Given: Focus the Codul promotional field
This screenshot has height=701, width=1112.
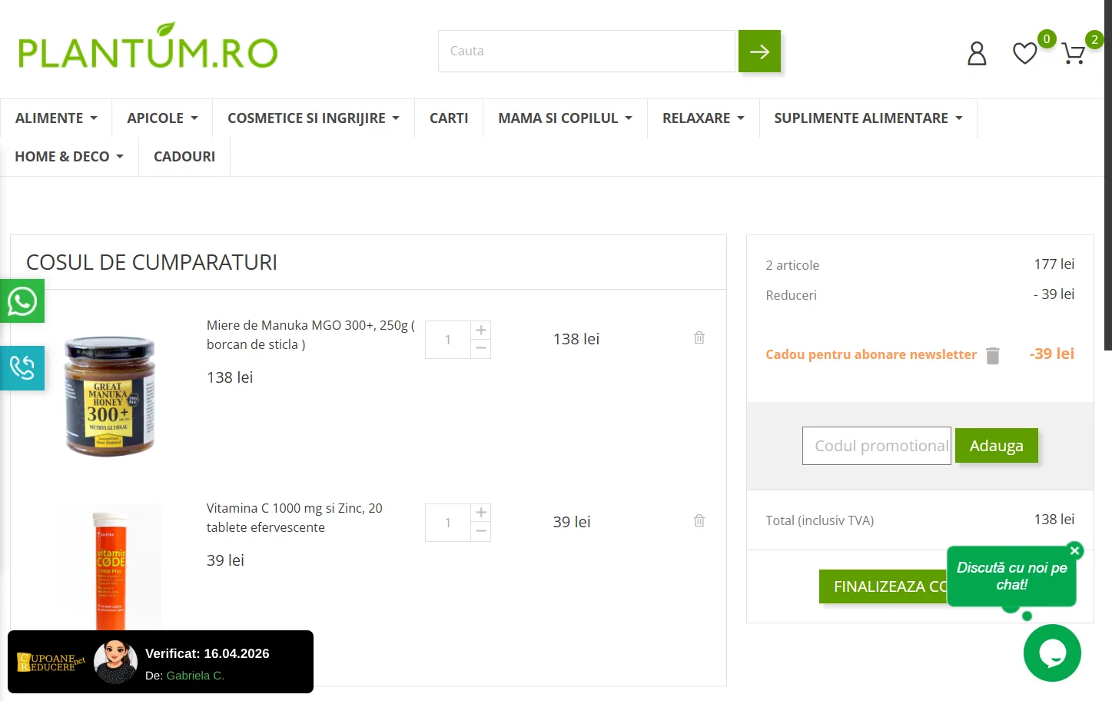Looking at the screenshot, I should [876, 446].
